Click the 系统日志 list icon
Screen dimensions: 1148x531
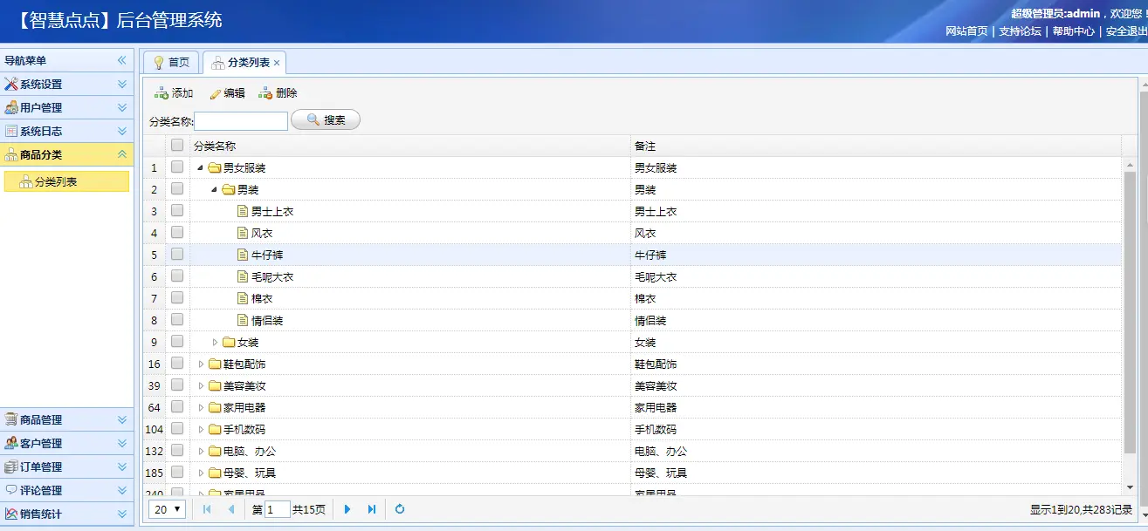[11, 132]
